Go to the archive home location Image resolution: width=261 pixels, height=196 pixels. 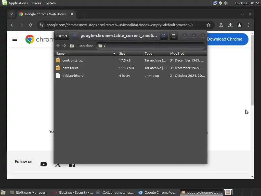point(72,46)
